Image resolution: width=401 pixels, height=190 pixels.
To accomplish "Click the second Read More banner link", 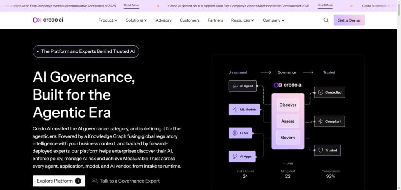I will point(325,5).
